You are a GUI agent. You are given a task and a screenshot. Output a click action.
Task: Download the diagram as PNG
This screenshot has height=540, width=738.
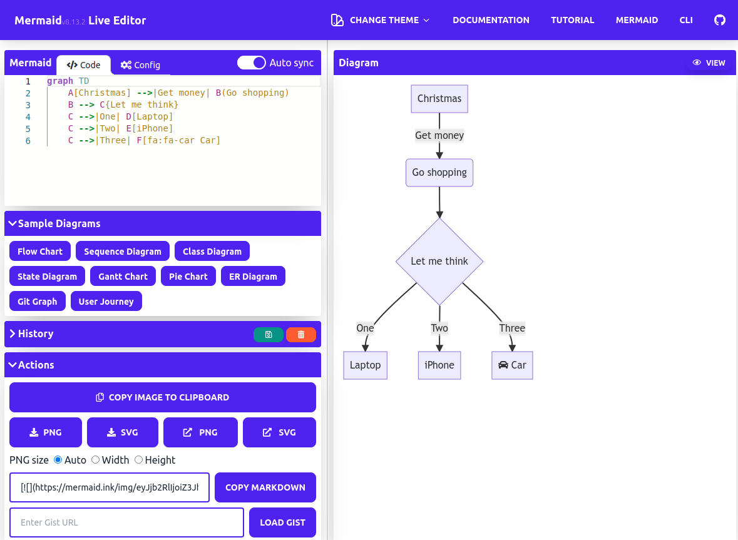click(x=46, y=432)
